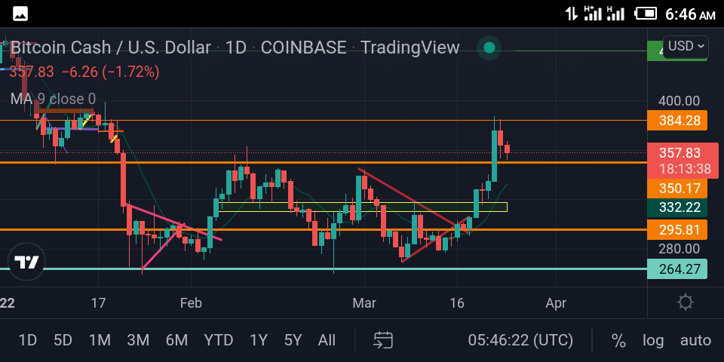Select the pink trendline near Feb

(x=173, y=222)
